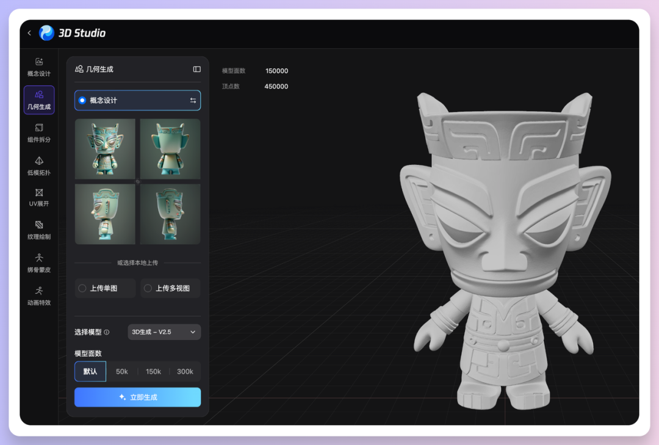Switch to the 几何生成 sidebar tab
Screen dimensions: 659x445
39,100
